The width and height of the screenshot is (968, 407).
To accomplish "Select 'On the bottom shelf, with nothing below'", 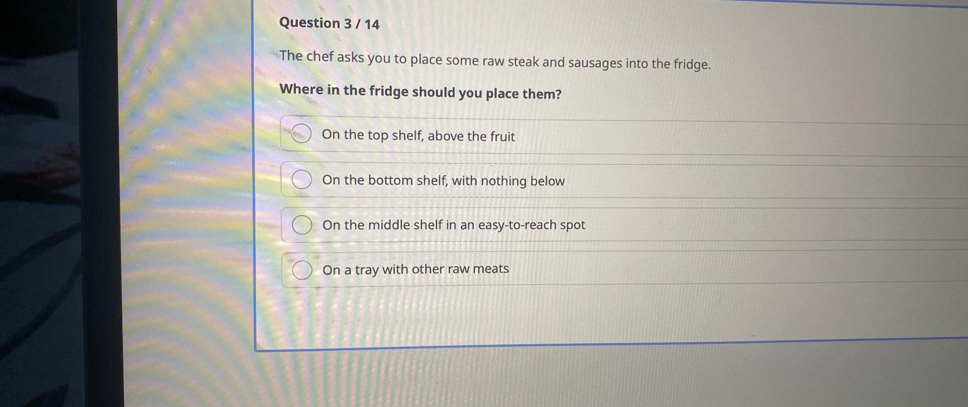I will click(x=301, y=179).
